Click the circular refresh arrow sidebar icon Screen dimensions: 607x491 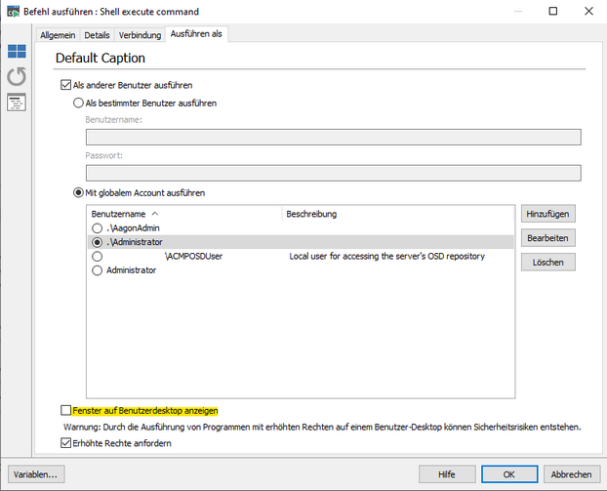tap(17, 76)
